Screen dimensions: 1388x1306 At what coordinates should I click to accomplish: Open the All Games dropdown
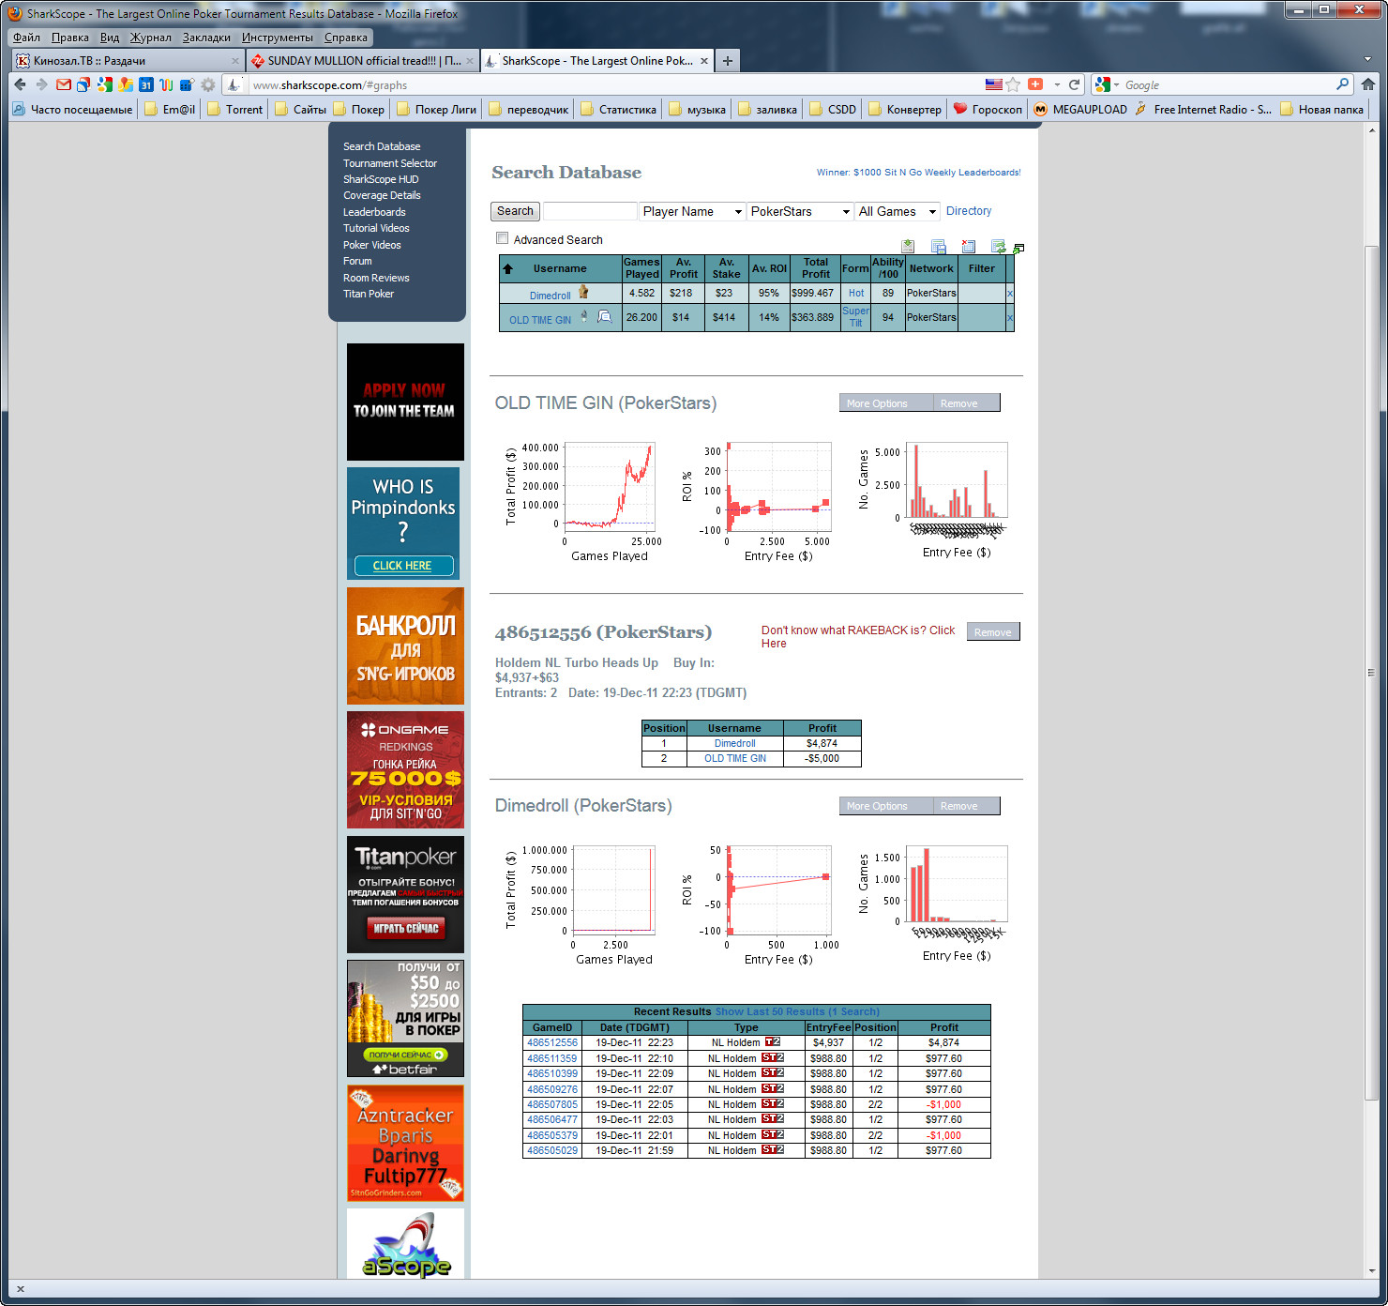click(898, 211)
